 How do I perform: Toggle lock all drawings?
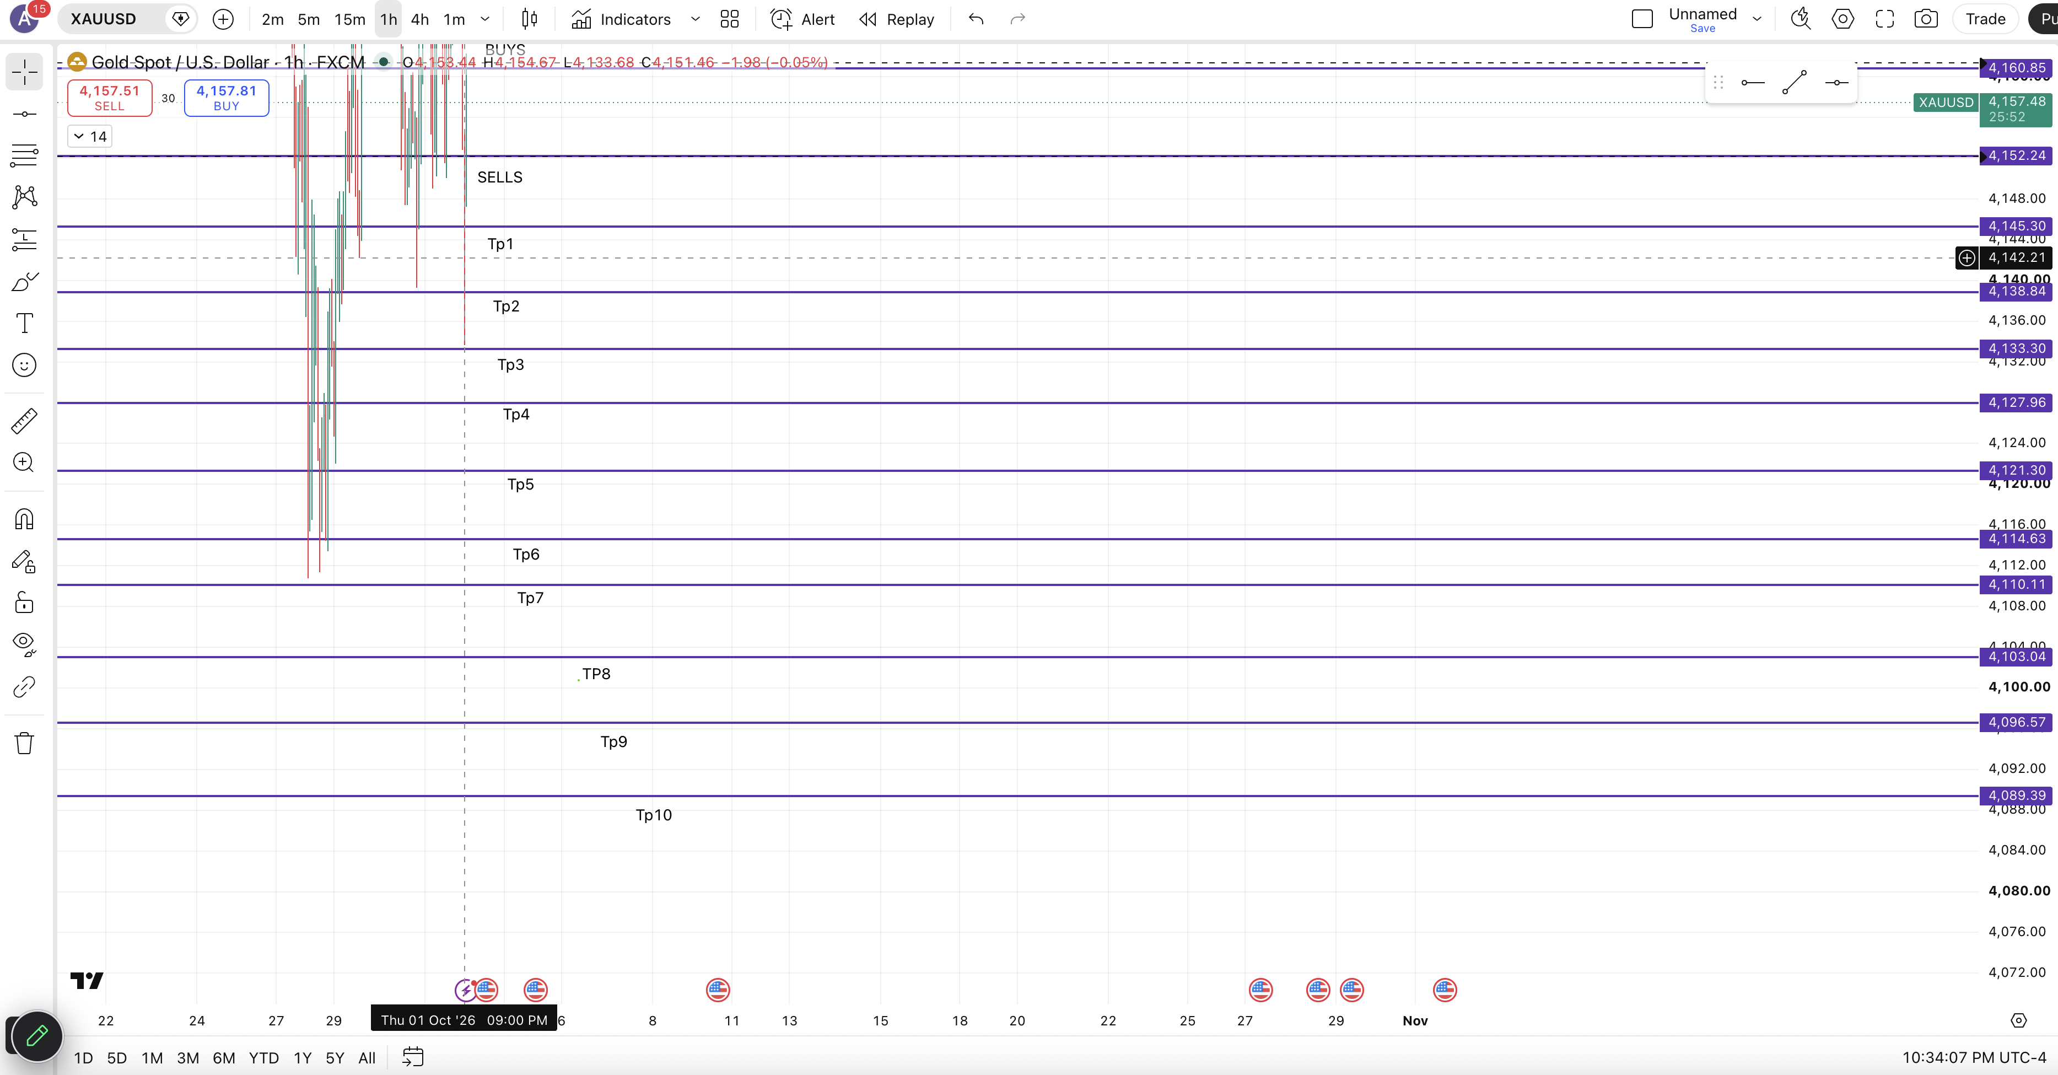24,603
